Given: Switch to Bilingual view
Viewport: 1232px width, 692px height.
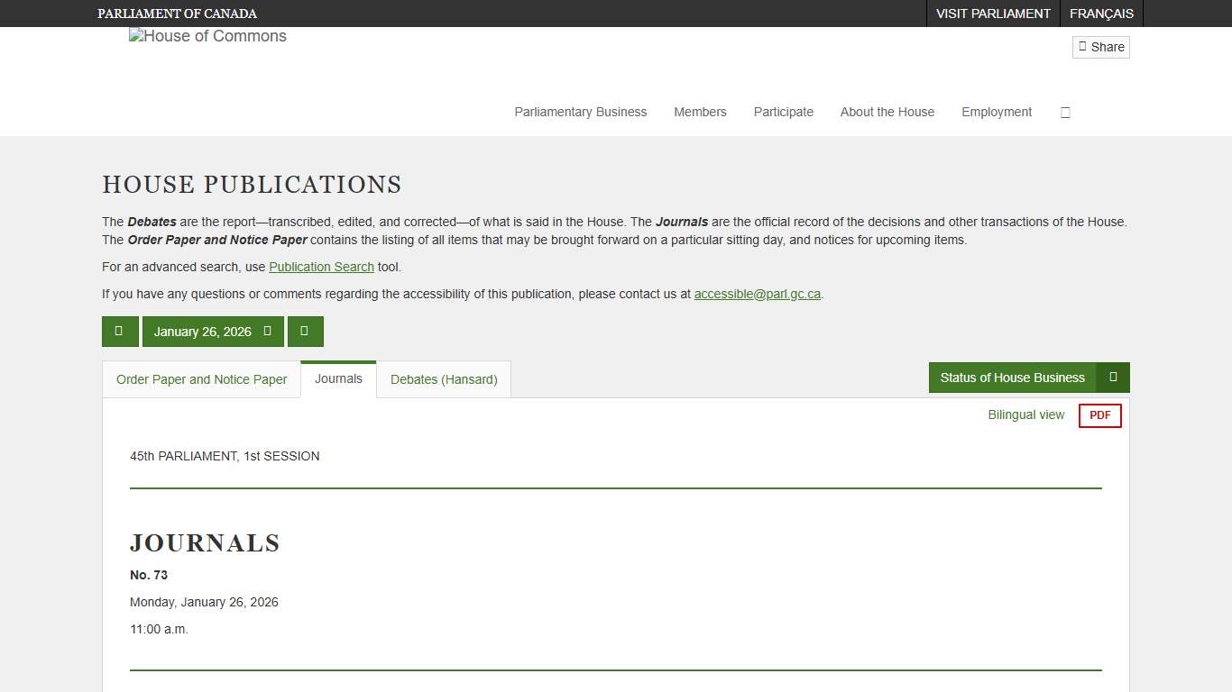Looking at the screenshot, I should [x=1025, y=415].
